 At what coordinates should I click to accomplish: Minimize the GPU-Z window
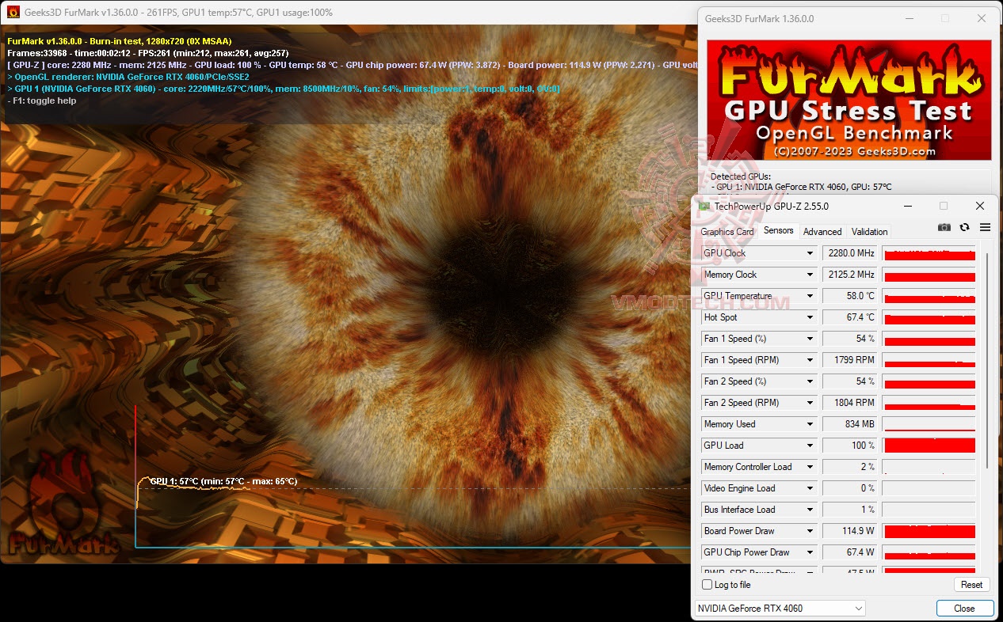point(907,206)
